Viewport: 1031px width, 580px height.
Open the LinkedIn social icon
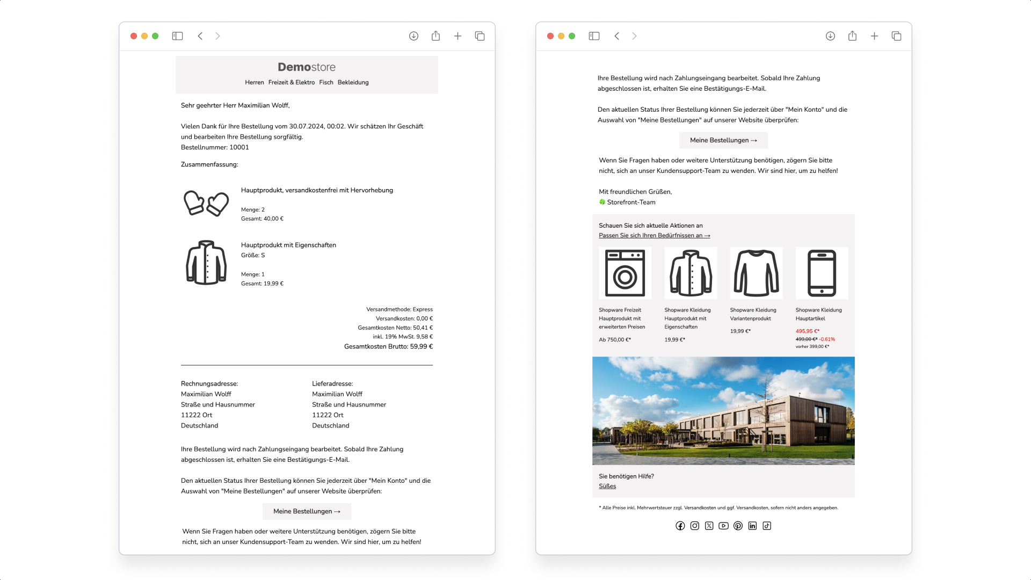pyautogui.click(x=752, y=526)
